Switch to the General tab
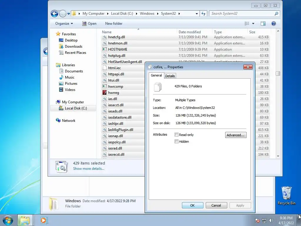Viewport: 301px width, 226px height. click(x=156, y=75)
